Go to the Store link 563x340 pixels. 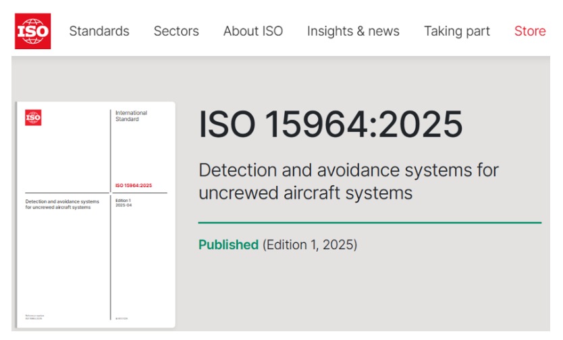(530, 31)
